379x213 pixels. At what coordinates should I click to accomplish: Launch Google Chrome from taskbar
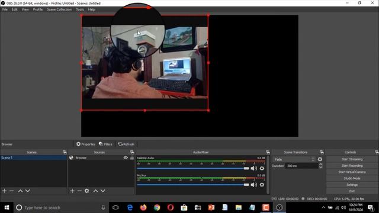tap(157, 208)
